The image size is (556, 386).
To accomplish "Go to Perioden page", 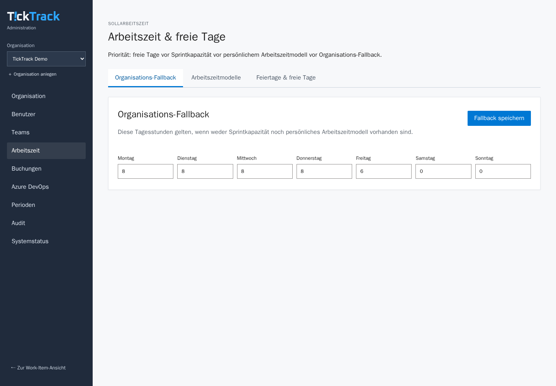I will tap(46, 205).
